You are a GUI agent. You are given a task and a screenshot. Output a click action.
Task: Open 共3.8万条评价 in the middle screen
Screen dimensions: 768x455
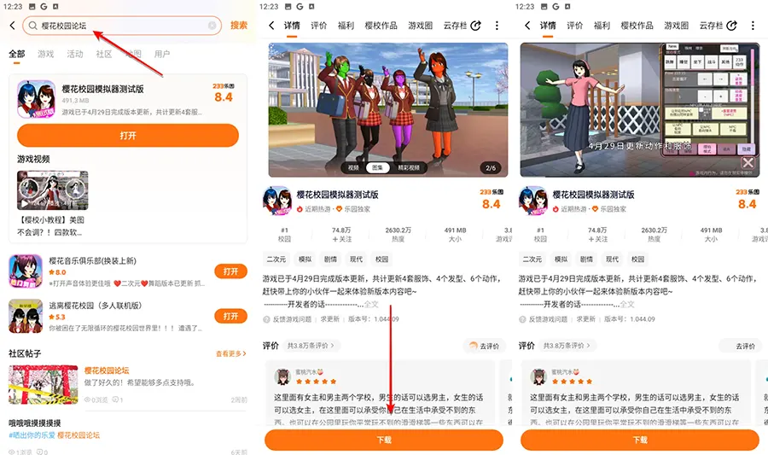tap(311, 345)
